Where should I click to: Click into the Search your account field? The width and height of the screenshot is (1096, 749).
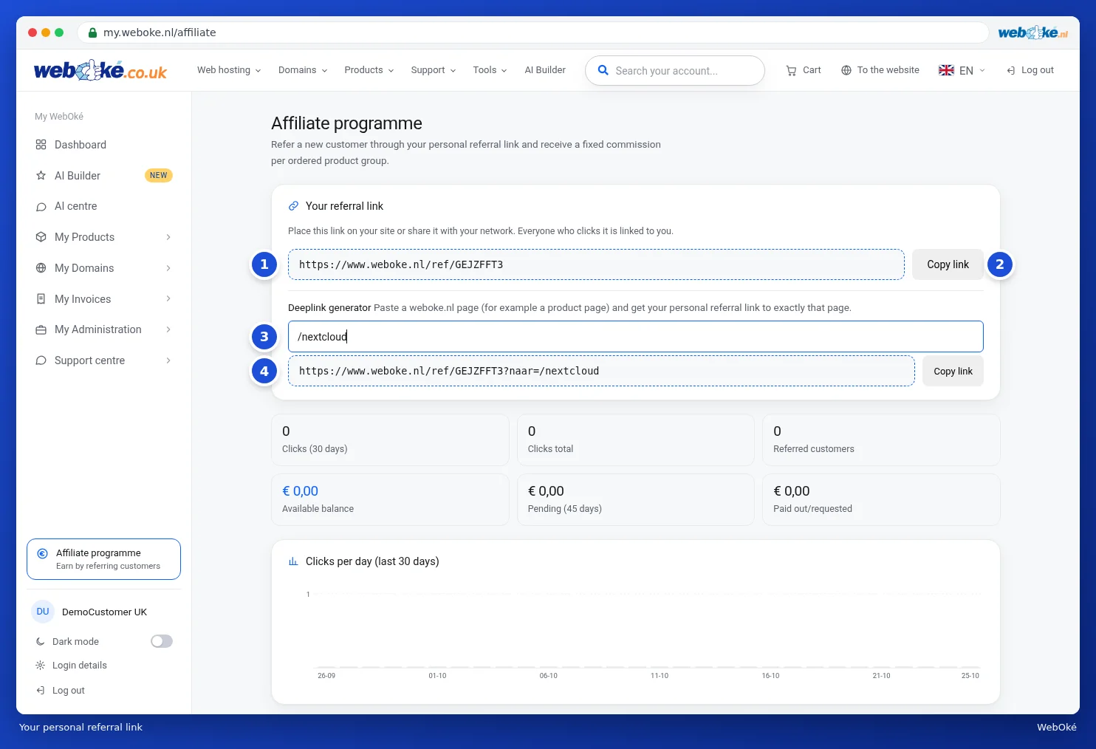tap(675, 70)
